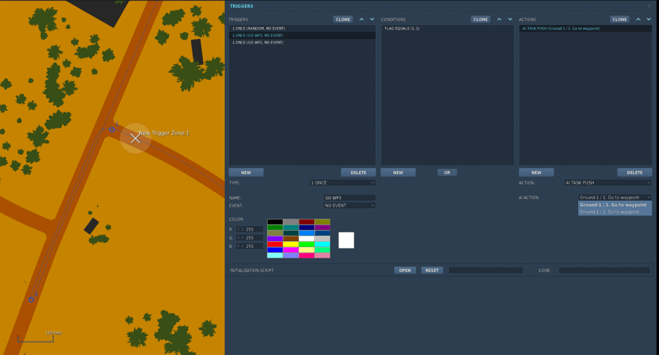Viewport: 659px width, 355px height.
Task: Select trigger '1 ONCE (GO WP3, NO EVENT)'
Action: [x=302, y=36]
